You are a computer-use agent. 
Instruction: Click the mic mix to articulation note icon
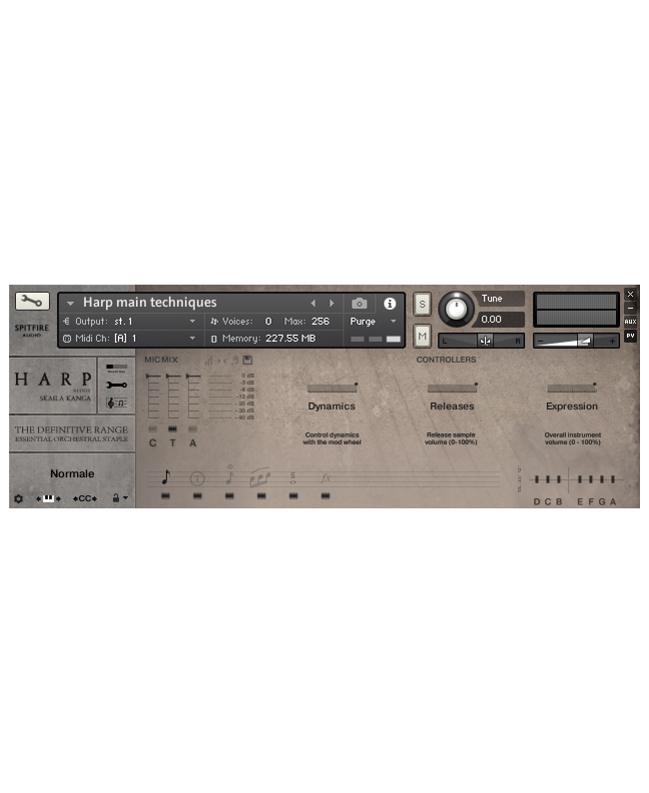click(235, 361)
